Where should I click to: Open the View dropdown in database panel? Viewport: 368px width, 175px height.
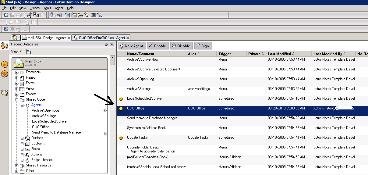point(16,52)
